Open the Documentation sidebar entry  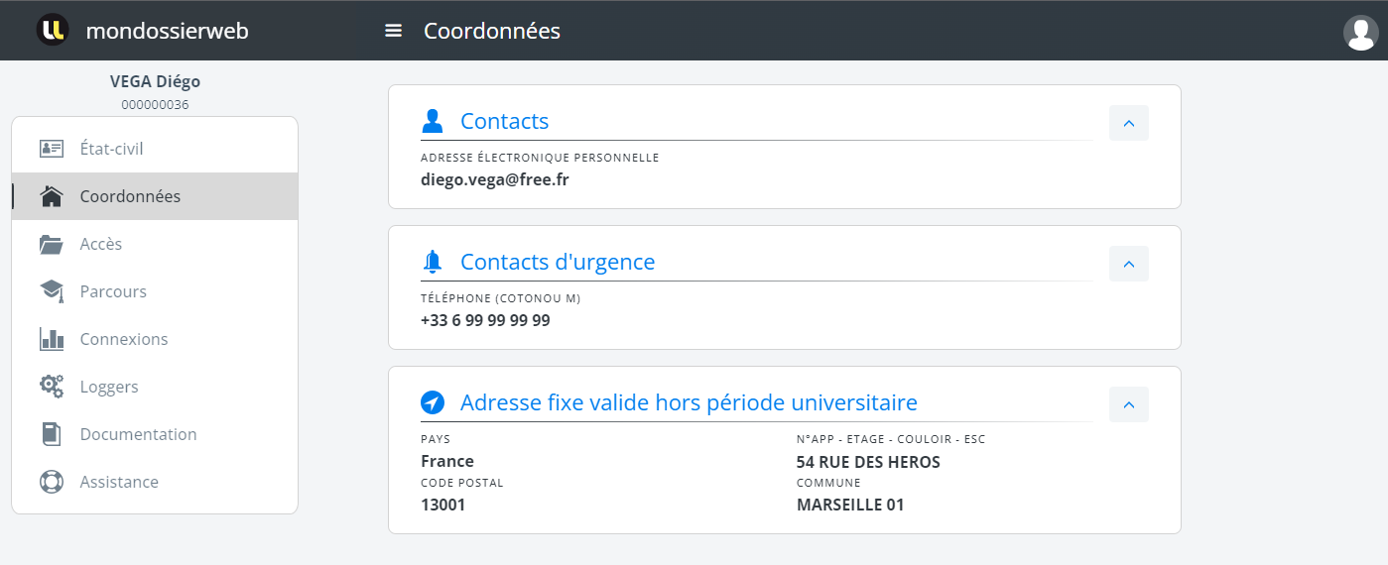tap(138, 434)
